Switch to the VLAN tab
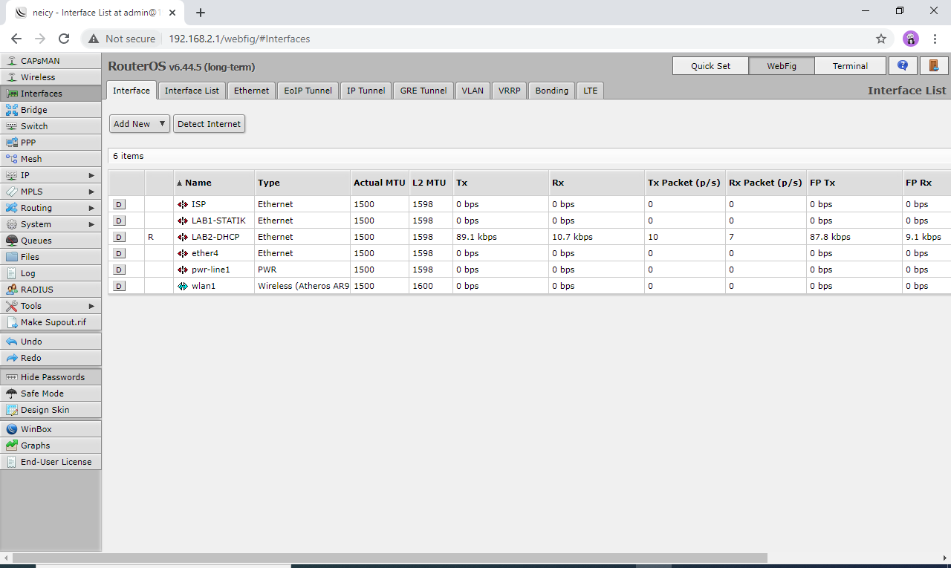Viewport: 951px width, 568px height. [x=473, y=91]
